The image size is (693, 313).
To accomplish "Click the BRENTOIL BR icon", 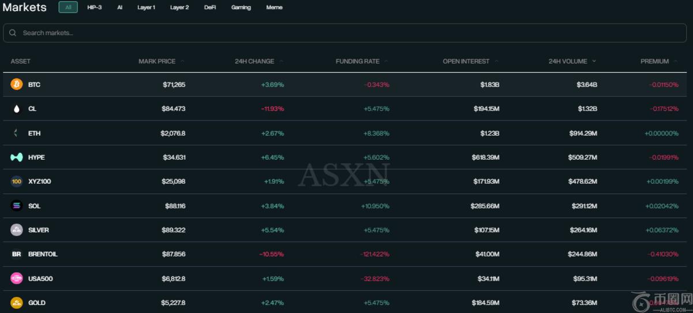I will tap(17, 254).
